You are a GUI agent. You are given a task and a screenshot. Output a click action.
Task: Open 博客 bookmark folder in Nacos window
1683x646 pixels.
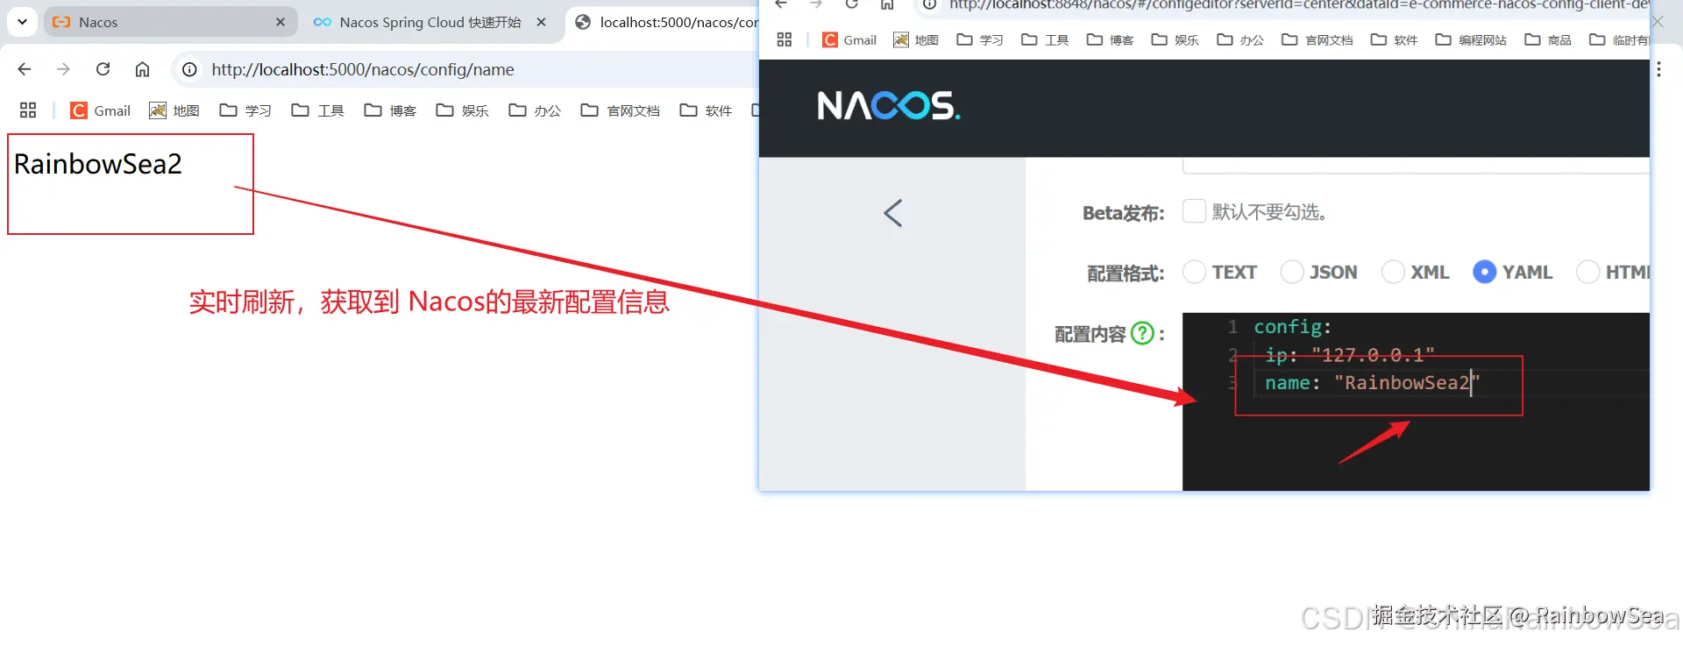pos(1110,39)
